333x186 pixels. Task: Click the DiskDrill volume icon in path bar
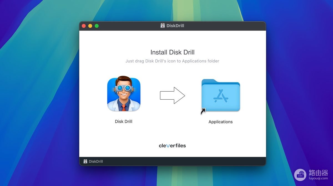85,161
